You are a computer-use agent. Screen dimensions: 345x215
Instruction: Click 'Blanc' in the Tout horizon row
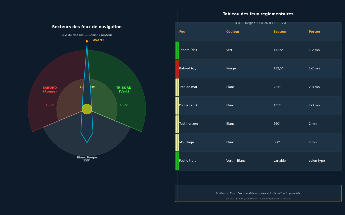point(230,124)
